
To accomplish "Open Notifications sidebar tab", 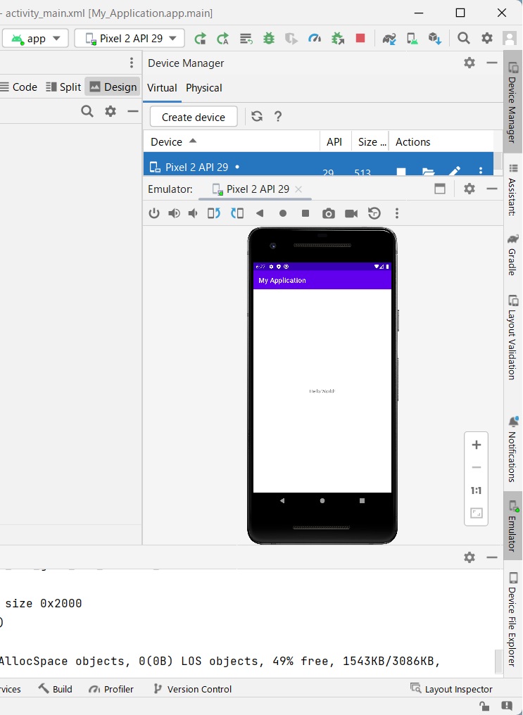I will [x=513, y=449].
